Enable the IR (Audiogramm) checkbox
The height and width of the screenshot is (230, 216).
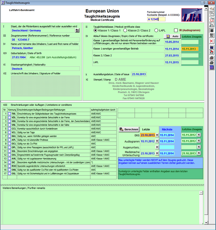tap(176, 30)
